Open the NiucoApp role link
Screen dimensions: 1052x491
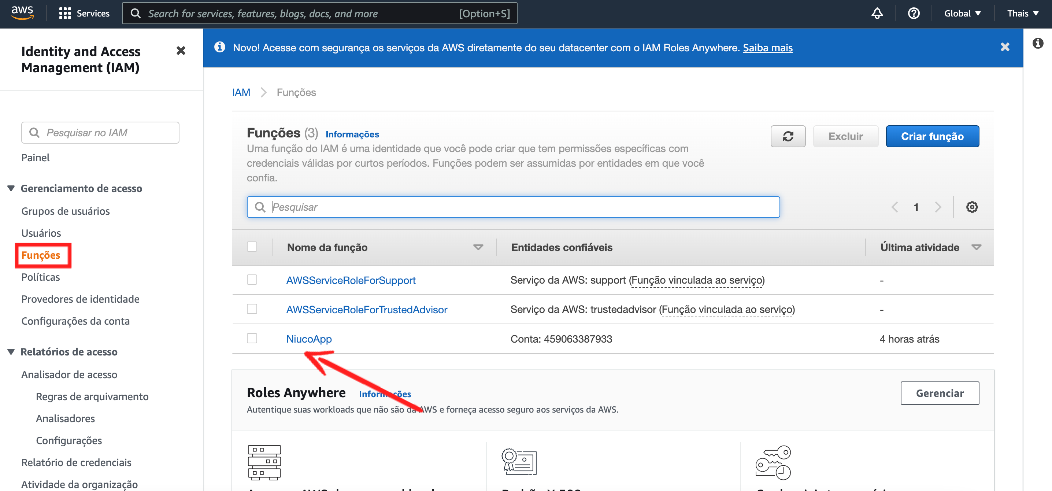coord(309,339)
